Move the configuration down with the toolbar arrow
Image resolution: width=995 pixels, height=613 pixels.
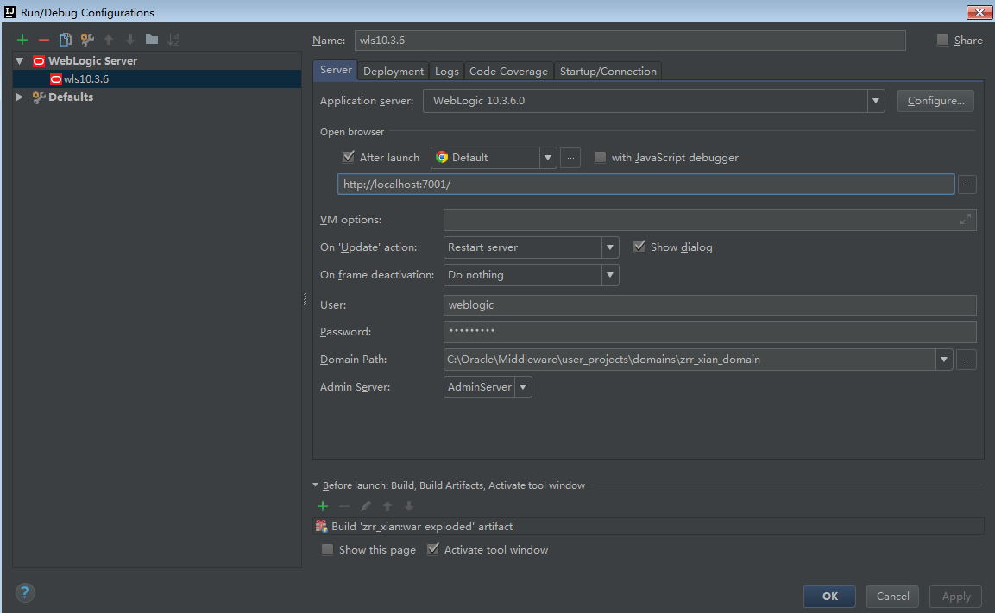click(x=130, y=40)
